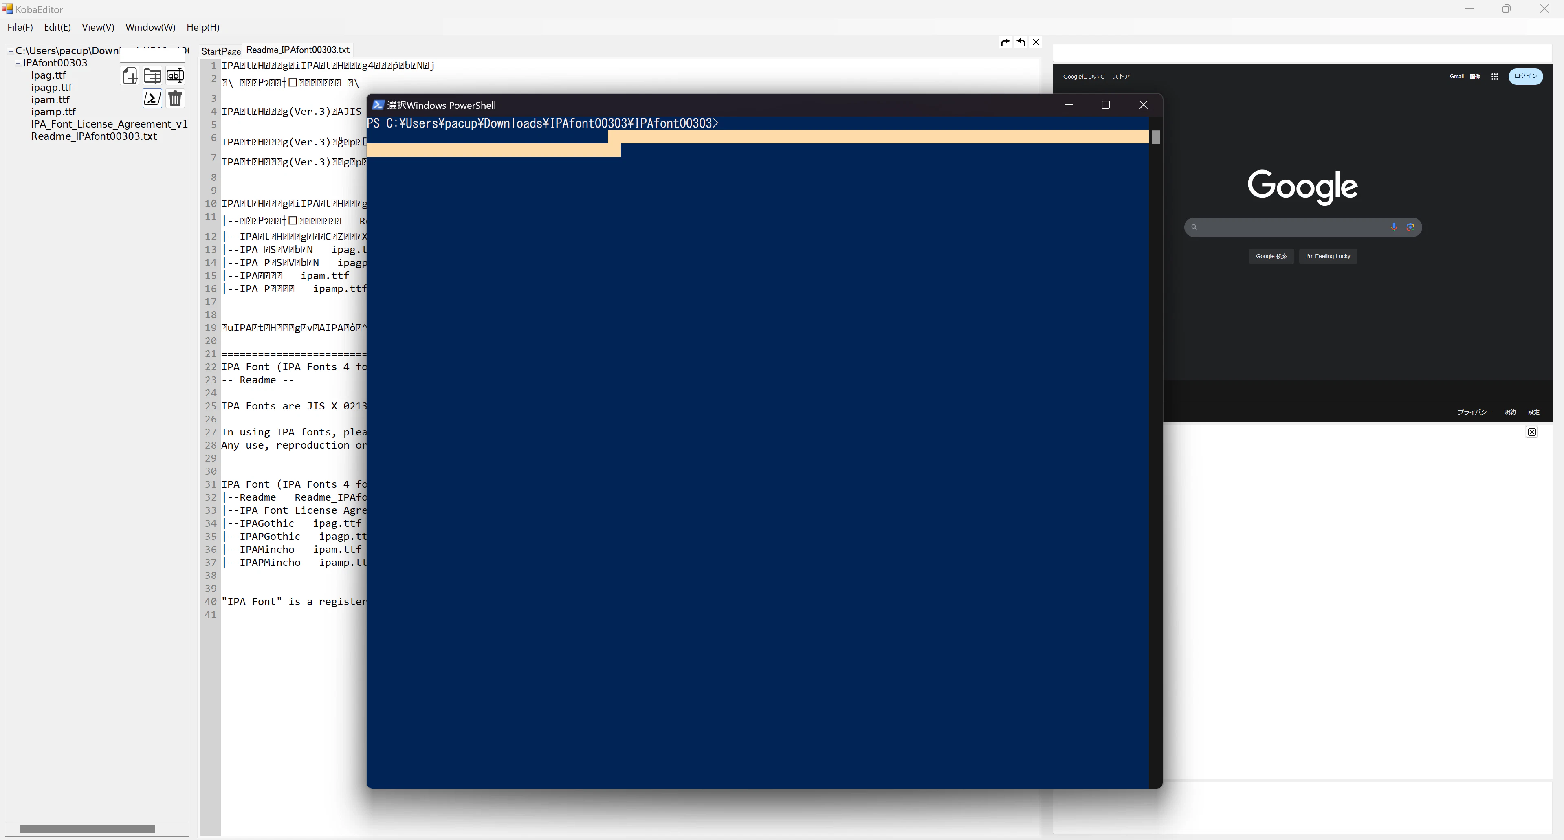This screenshot has width=1564, height=840.
Task: Collapse the C:\Users\pacup root tree node
Action: 10,51
